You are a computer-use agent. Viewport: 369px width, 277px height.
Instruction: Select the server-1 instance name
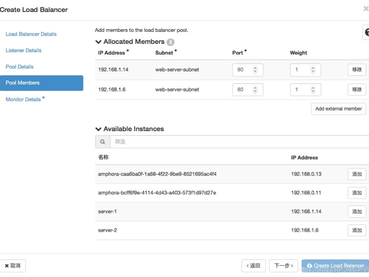(107, 211)
